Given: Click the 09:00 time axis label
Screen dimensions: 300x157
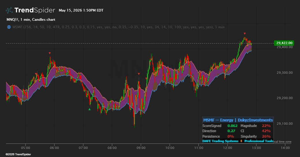Looking at the screenshot, I should pyautogui.click(x=141, y=148).
